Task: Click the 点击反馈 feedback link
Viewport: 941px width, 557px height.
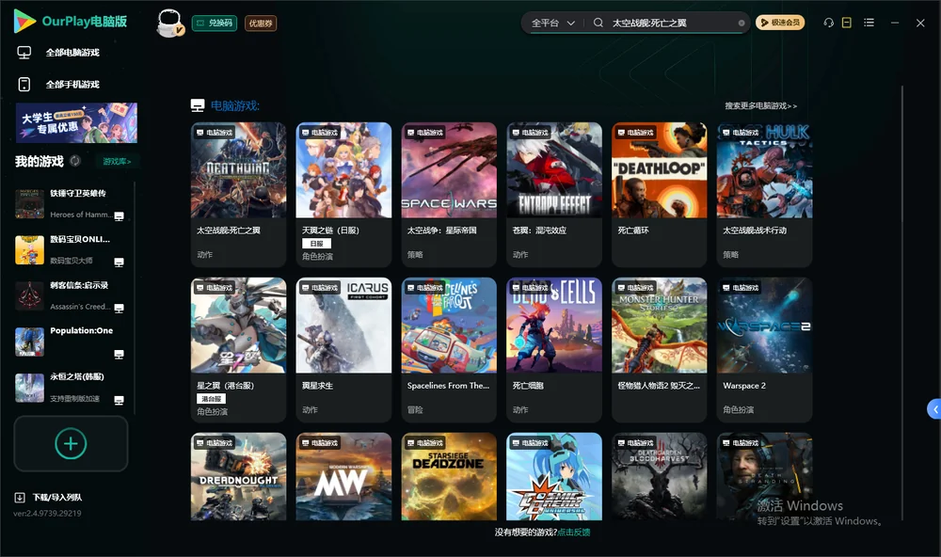Action: [574, 533]
